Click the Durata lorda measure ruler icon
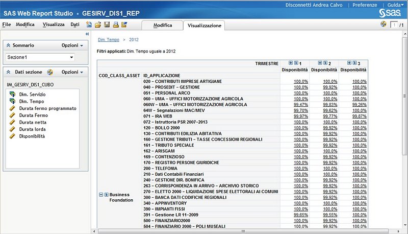This screenshot has width=408, height=234. [x=12, y=129]
